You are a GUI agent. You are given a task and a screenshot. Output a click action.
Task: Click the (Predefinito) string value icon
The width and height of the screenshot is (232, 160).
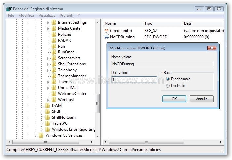pos(106,30)
